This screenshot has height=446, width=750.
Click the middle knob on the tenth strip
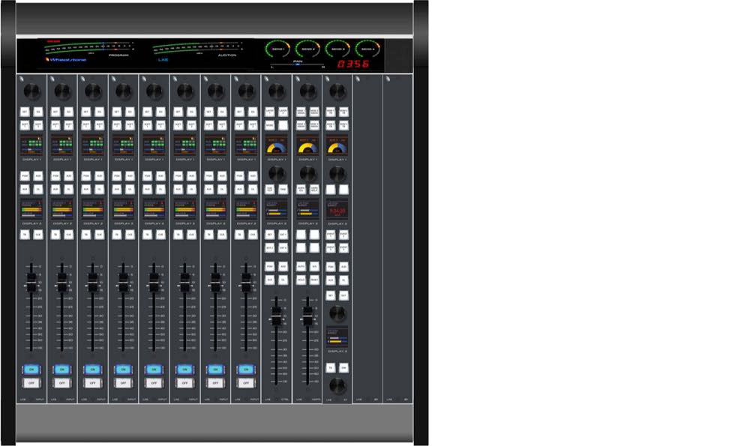click(307, 173)
